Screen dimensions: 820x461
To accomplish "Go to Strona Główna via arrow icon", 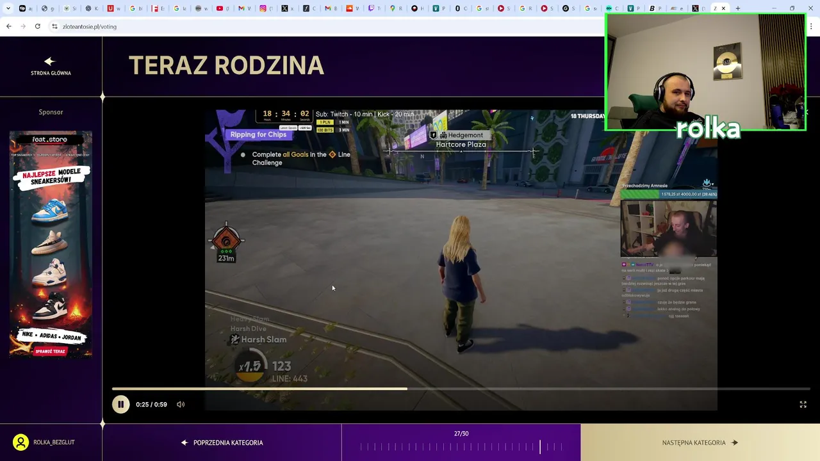I will tap(50, 61).
